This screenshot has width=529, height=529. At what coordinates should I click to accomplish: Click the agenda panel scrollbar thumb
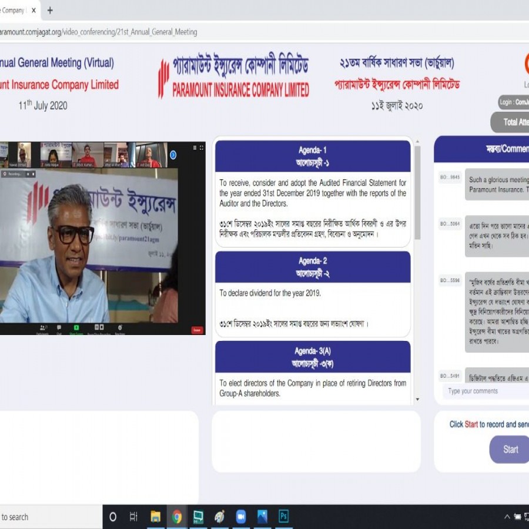tap(418, 193)
